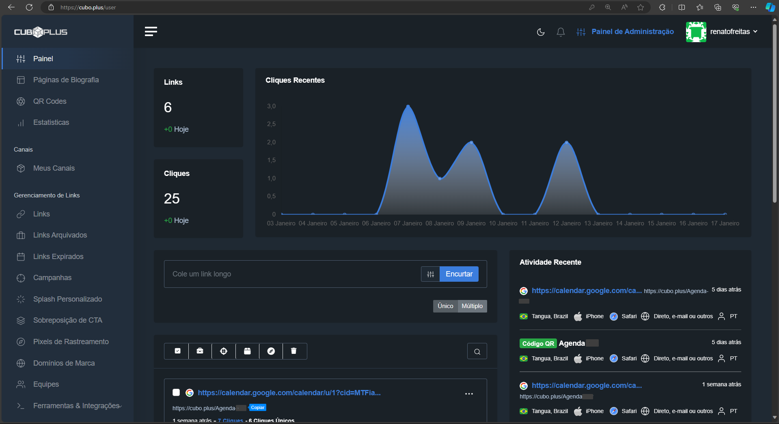
Task: Open three-dot options for calendar link
Action: coord(469,394)
